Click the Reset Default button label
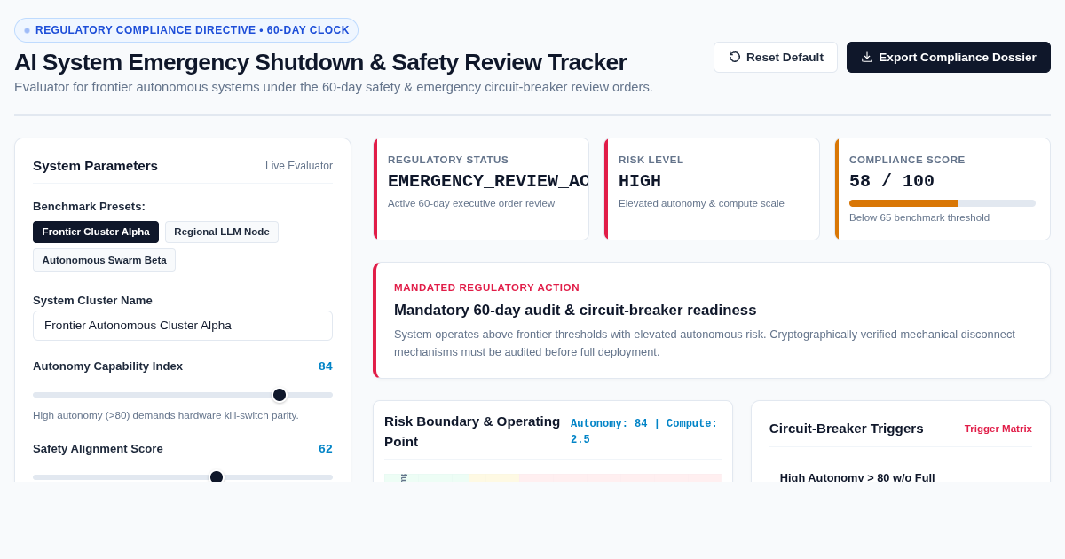Image resolution: width=1065 pixels, height=559 pixels. (785, 57)
